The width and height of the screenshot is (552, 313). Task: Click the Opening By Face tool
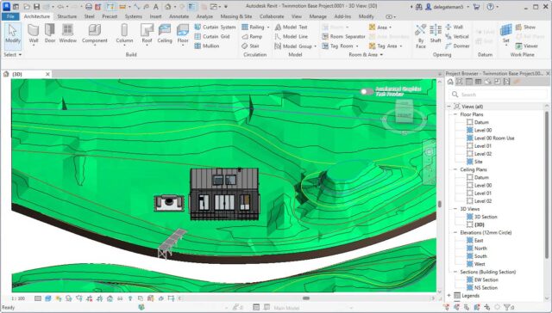420,35
